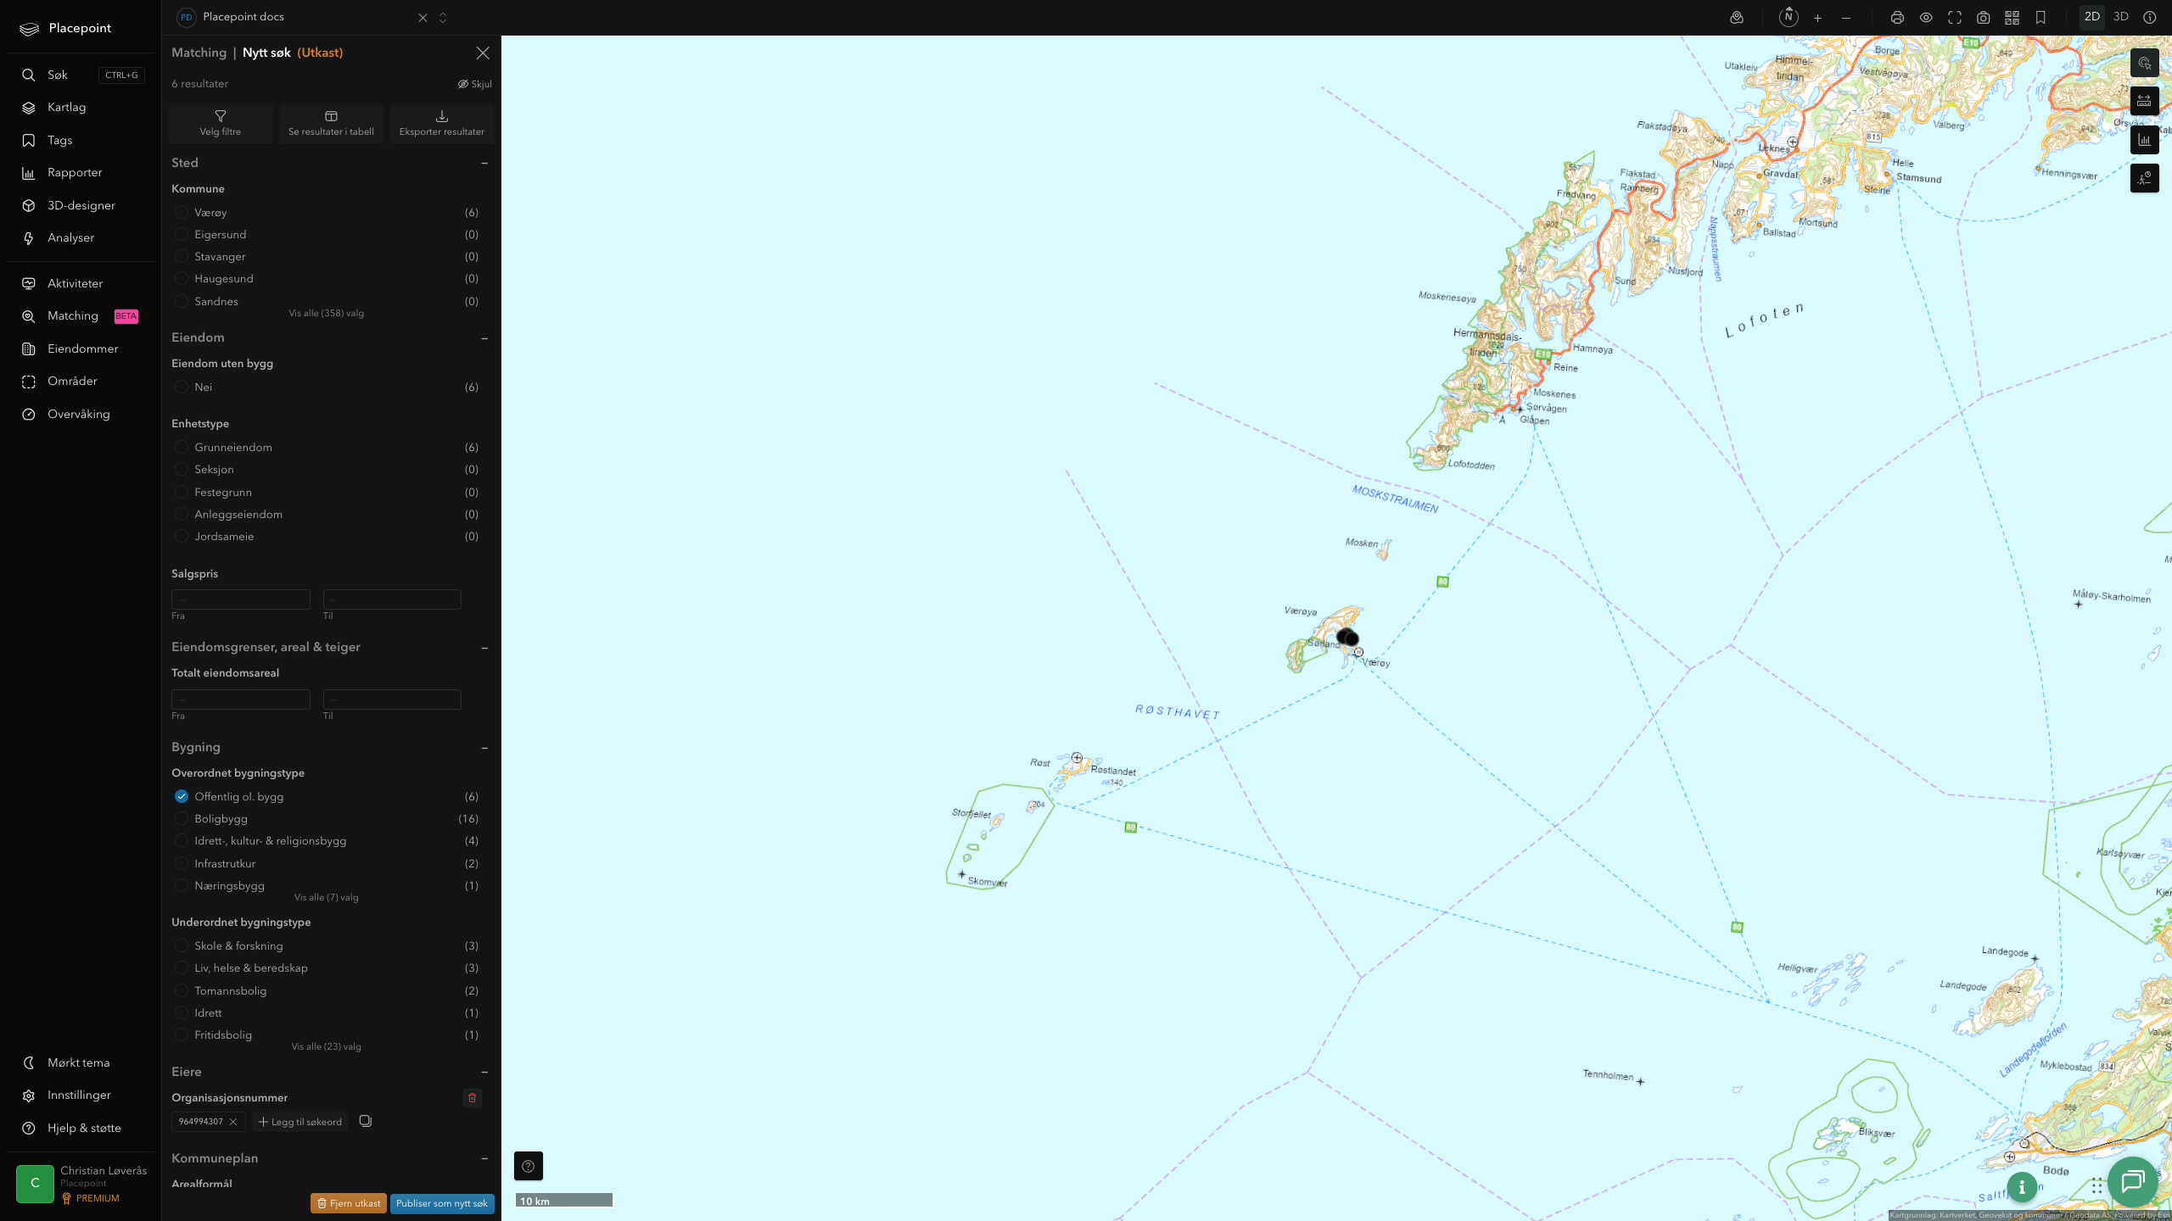Screen dimensions: 2172x1221
Task: Click Fjern utkast button
Action: pyautogui.click(x=349, y=1203)
